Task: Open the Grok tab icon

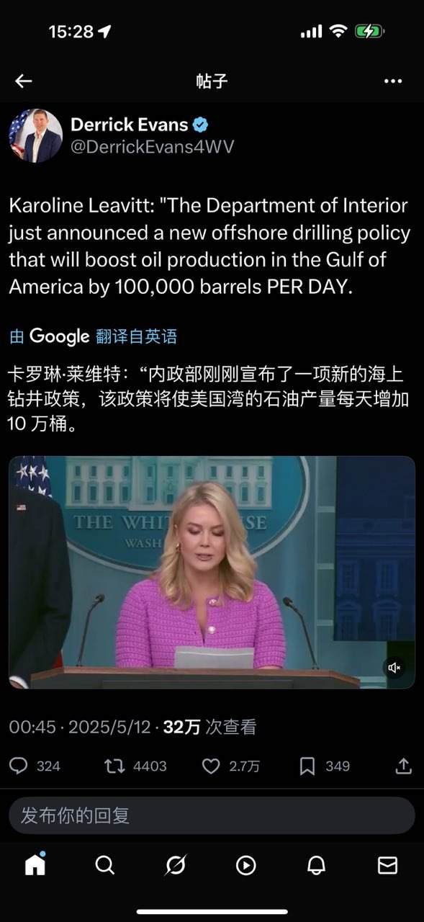Action: click(176, 864)
